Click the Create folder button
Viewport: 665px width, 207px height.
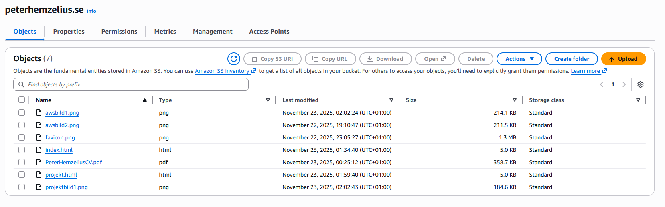pyautogui.click(x=572, y=59)
